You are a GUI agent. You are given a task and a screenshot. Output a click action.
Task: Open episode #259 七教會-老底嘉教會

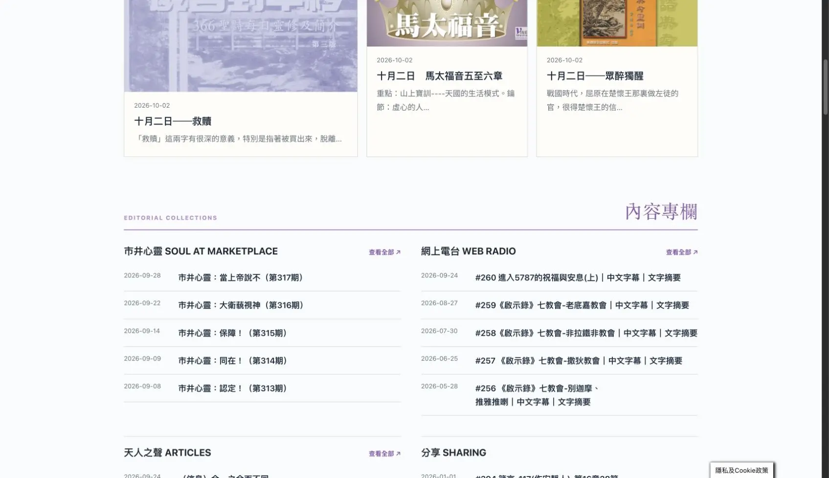582,305
